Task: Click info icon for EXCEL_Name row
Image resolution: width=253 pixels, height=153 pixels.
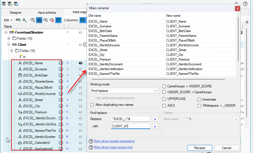Action: [61, 63]
